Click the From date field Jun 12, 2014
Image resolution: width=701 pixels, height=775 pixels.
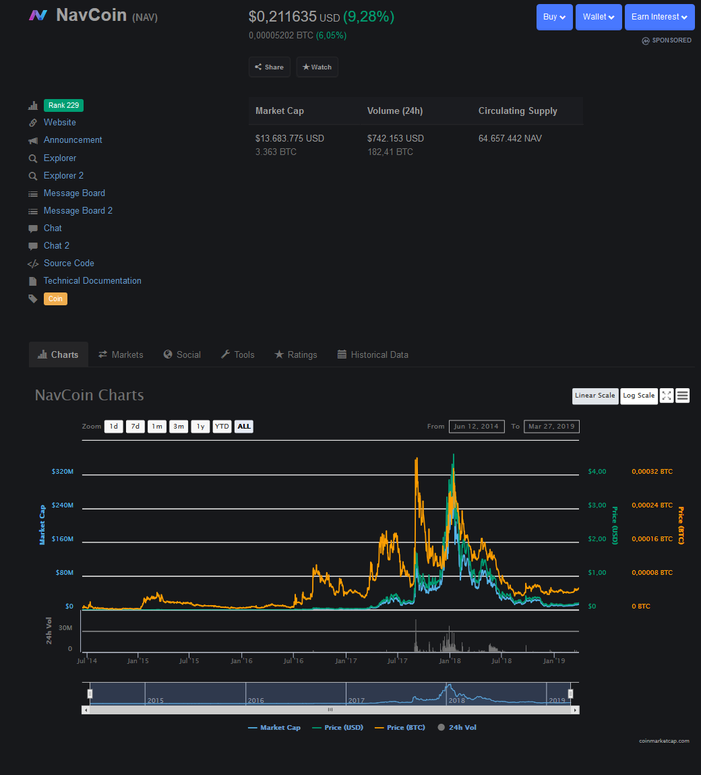pyautogui.click(x=477, y=427)
